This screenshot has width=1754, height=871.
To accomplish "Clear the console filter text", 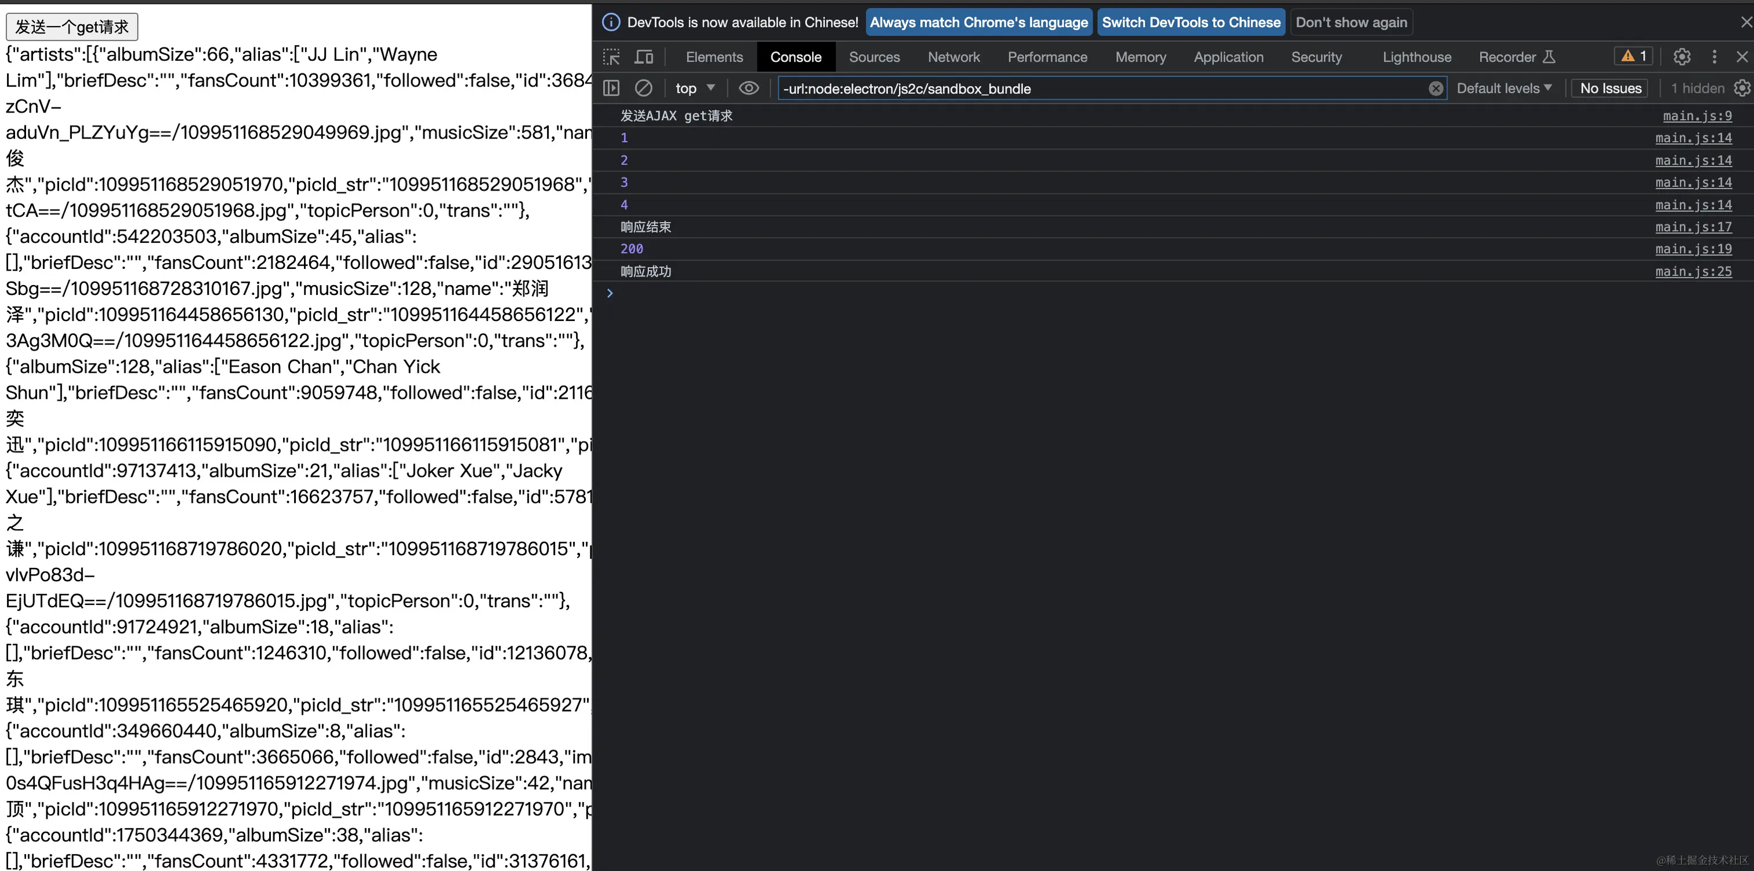I will tap(1436, 89).
